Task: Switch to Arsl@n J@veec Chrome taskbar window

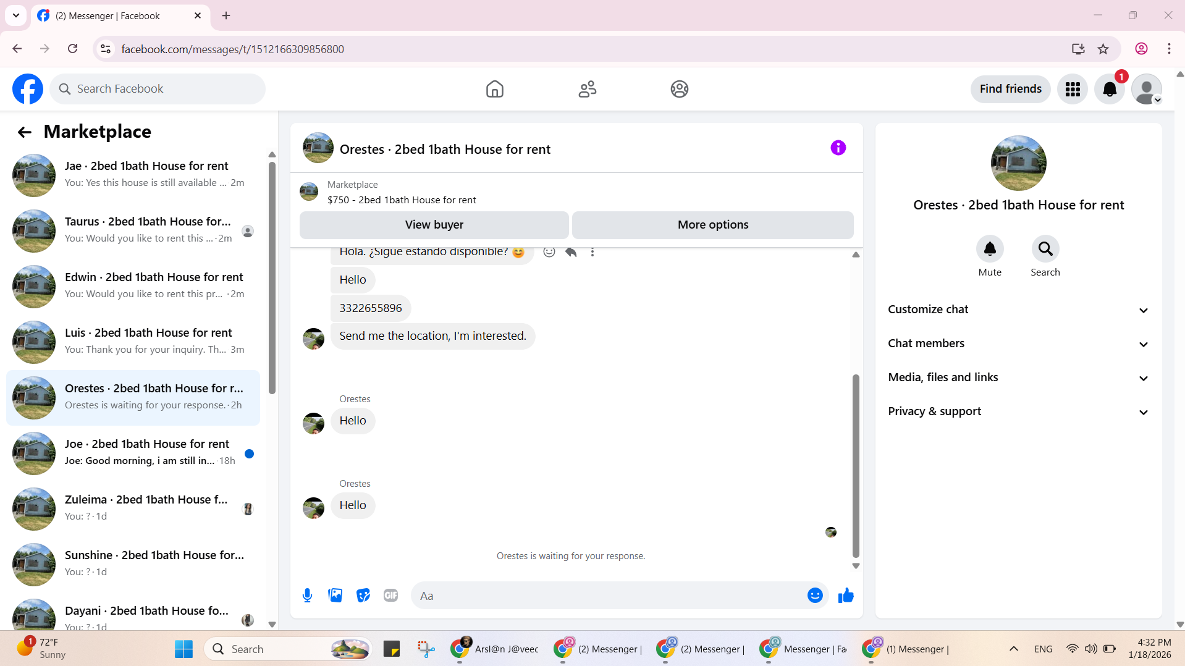Action: point(494,649)
